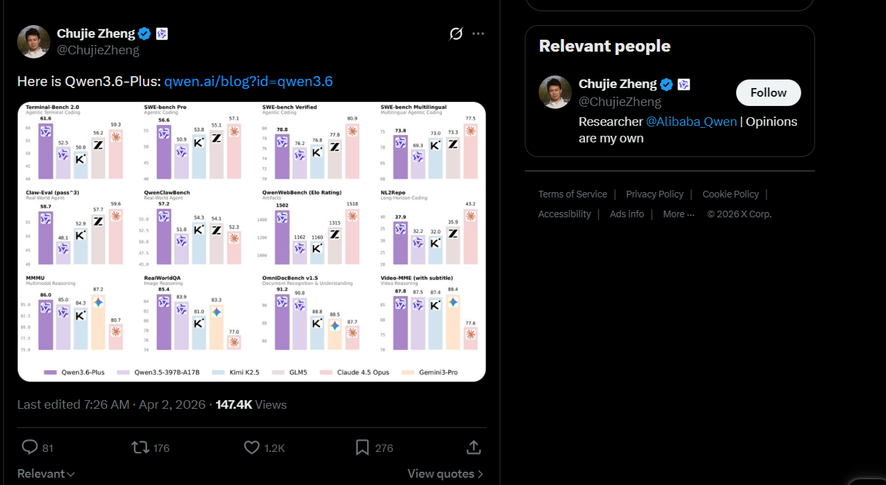
Task: Open the post's three-dot more menu
Action: [478, 34]
